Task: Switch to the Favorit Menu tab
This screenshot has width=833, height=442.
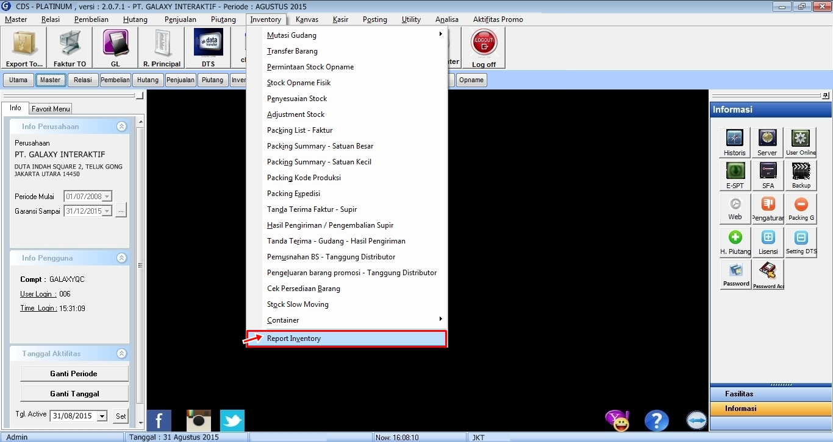Action: point(51,109)
